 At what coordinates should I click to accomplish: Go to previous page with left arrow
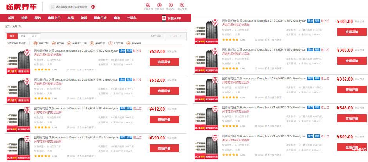click(170, 36)
